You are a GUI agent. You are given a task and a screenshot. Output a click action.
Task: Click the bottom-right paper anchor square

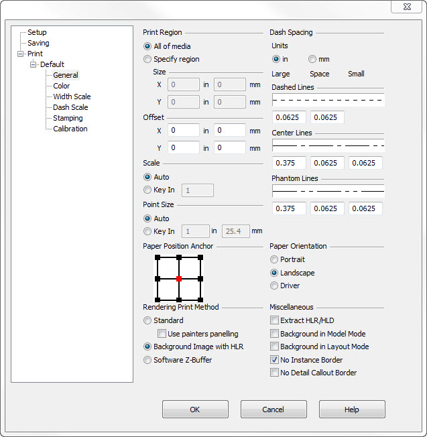tap(200, 300)
